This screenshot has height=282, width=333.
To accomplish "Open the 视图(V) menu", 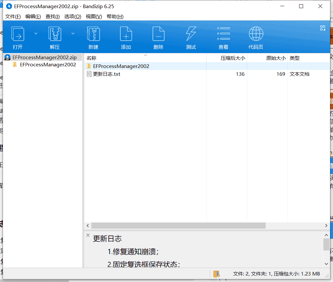I will (94, 17).
